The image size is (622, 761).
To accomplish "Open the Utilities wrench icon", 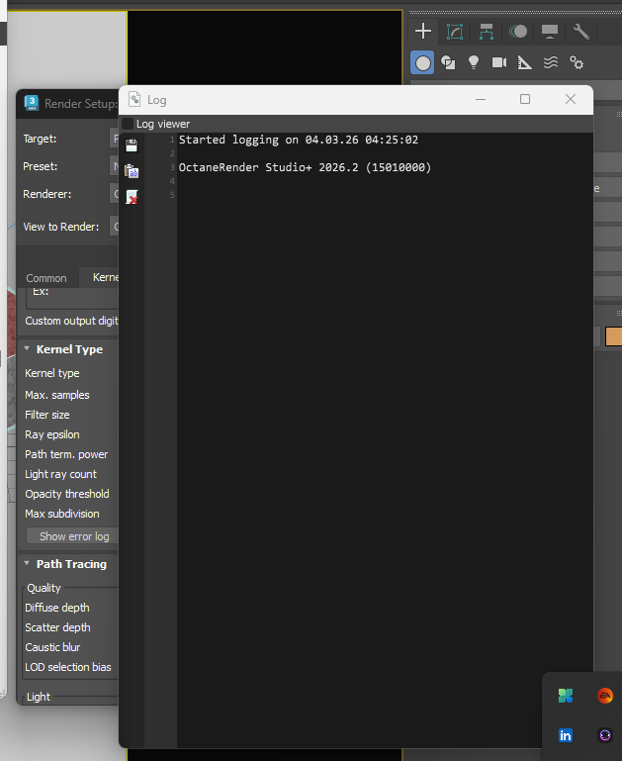I will [x=580, y=32].
